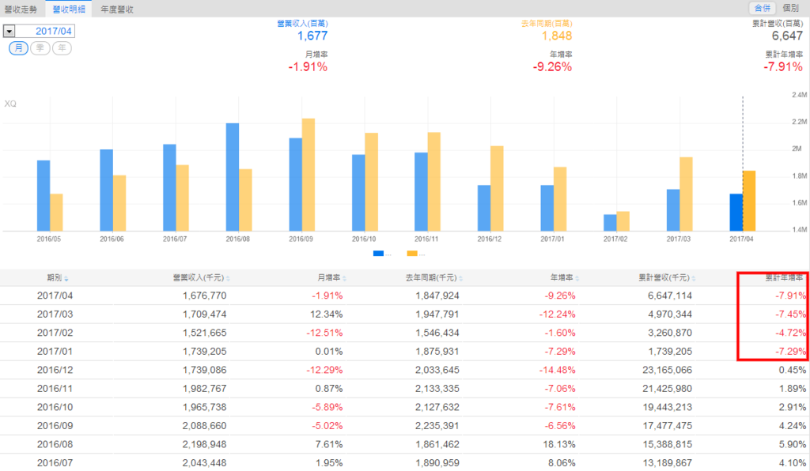The width and height of the screenshot is (810, 471).
Task: Click the 去年同期(百萬) summary value 1,848
Action: point(557,36)
